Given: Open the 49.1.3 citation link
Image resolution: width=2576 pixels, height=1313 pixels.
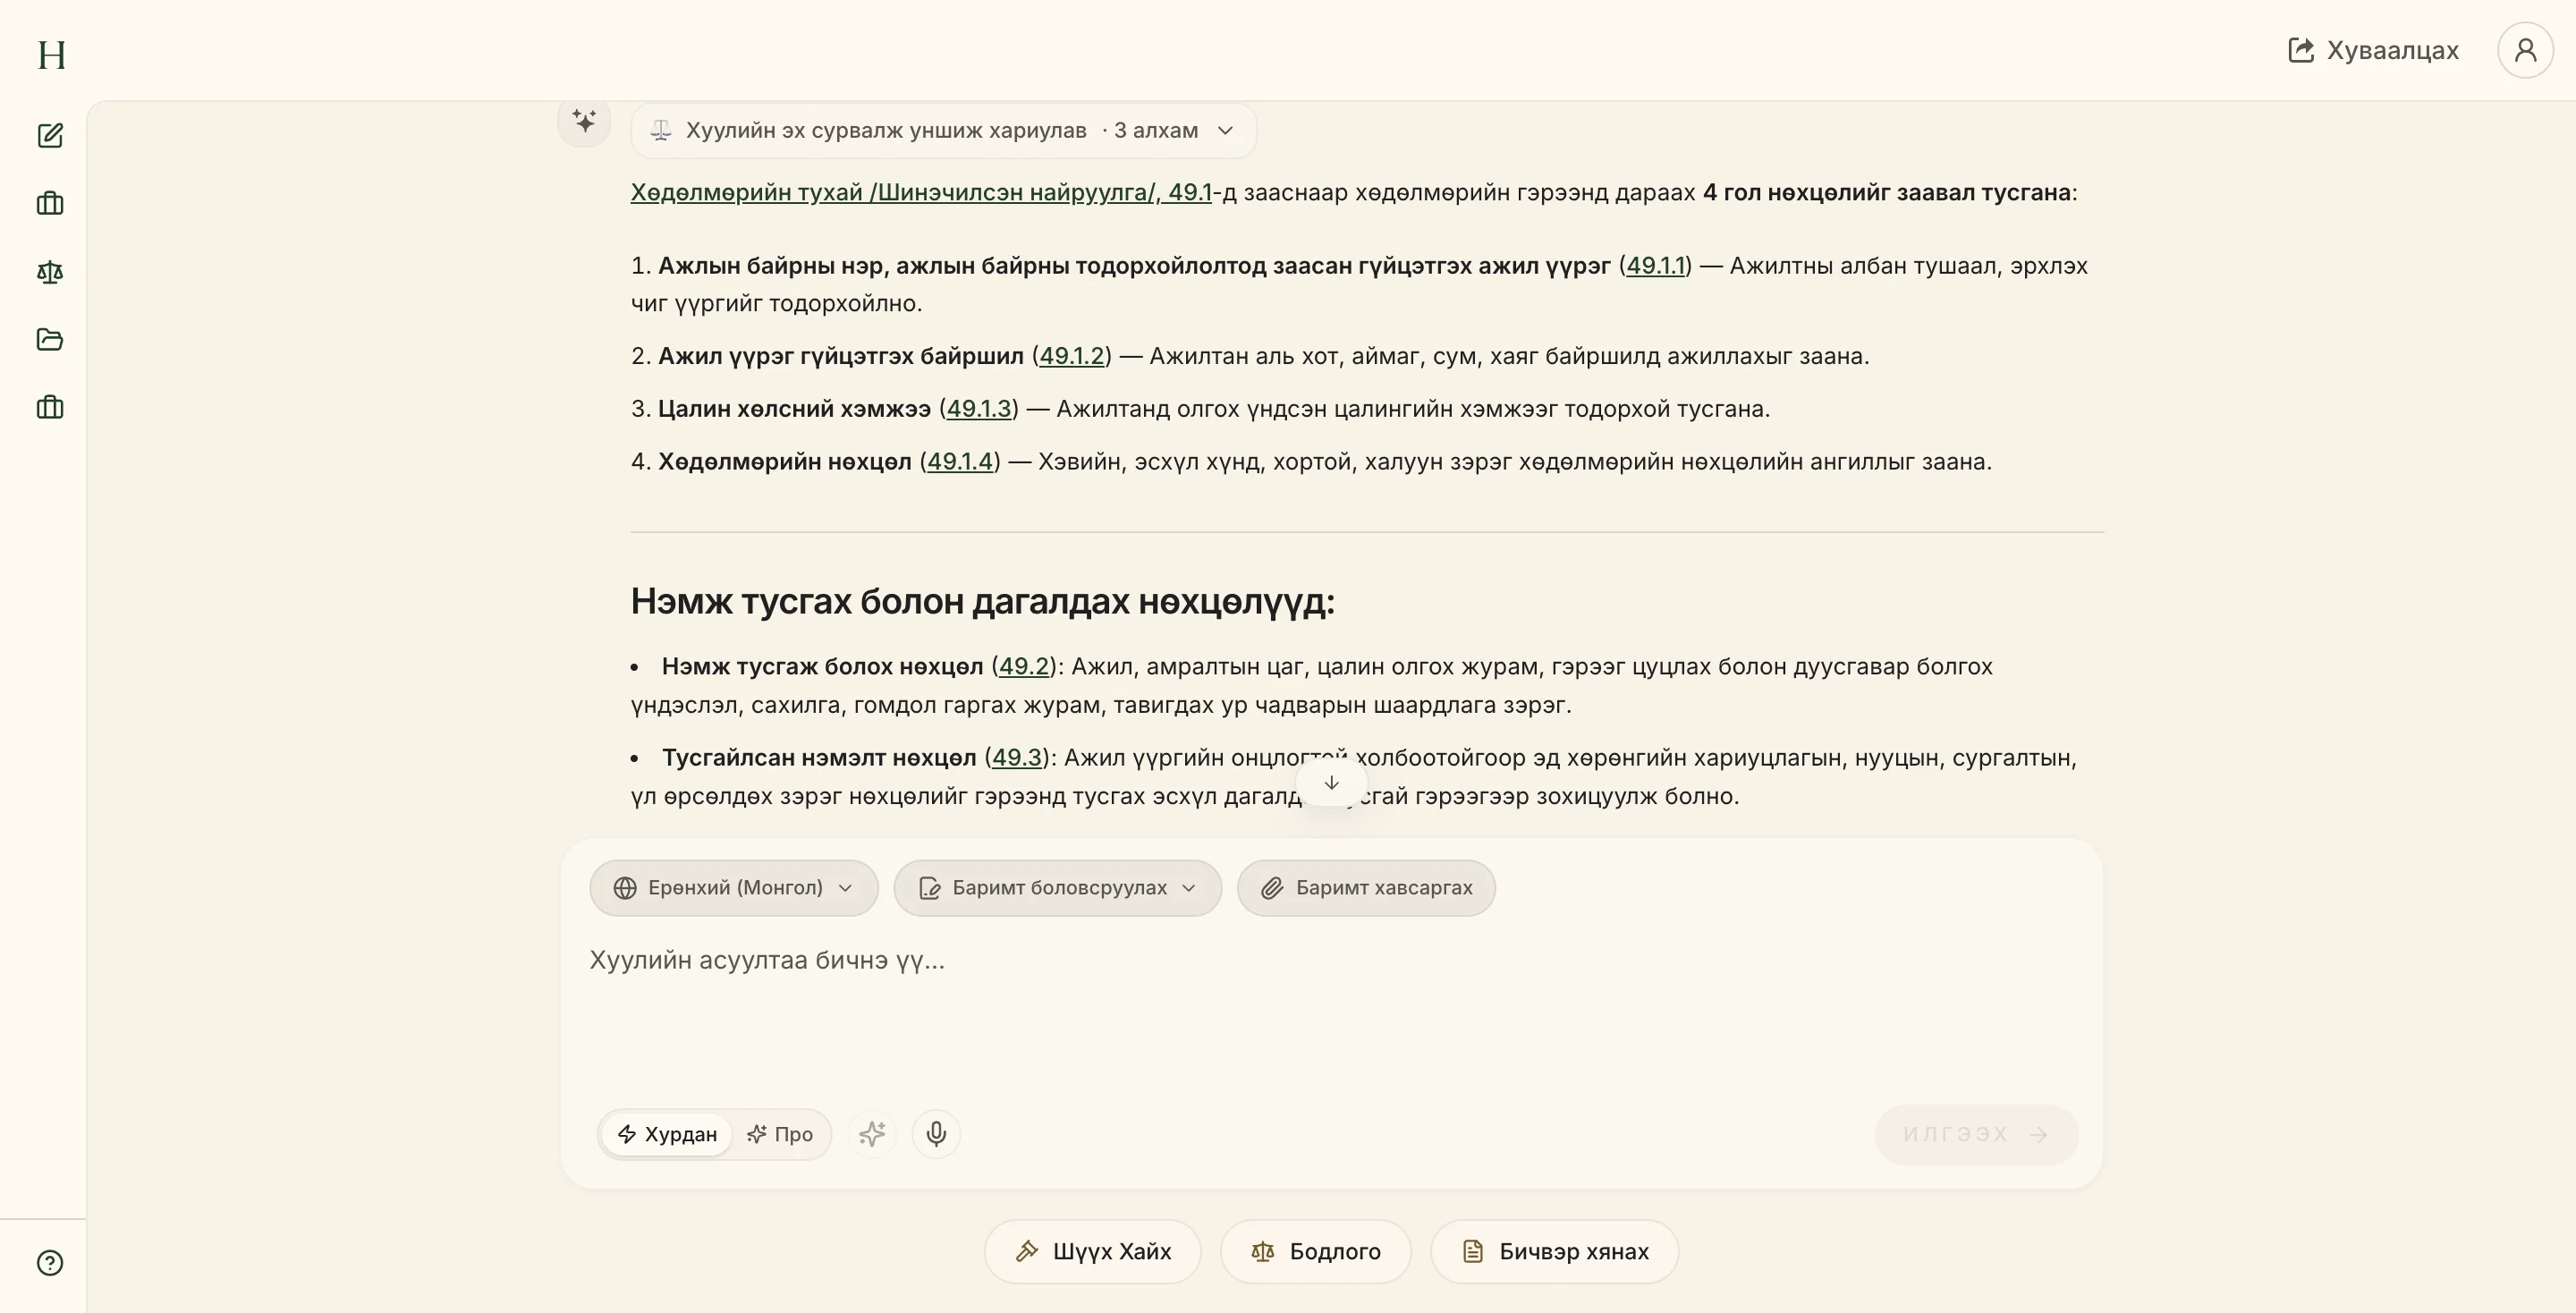Looking at the screenshot, I should [x=979, y=409].
